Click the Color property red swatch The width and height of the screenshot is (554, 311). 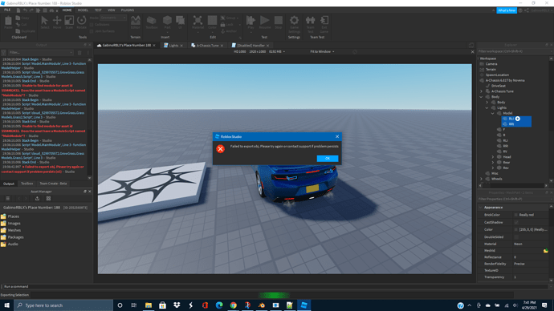point(516,229)
